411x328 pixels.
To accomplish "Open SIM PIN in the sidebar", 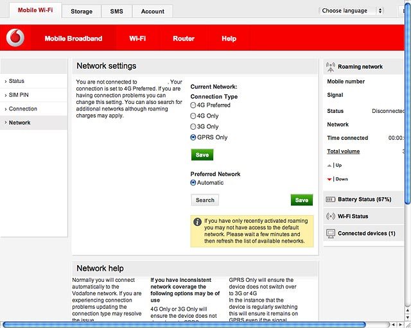I will (33, 95).
